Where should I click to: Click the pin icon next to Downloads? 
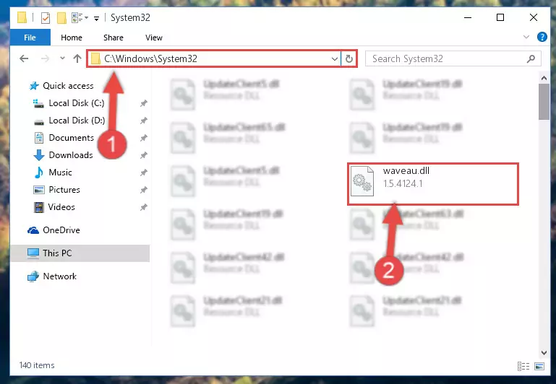(143, 155)
